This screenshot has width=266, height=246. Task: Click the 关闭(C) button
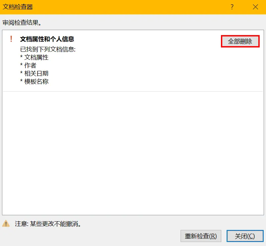pyautogui.click(x=245, y=236)
